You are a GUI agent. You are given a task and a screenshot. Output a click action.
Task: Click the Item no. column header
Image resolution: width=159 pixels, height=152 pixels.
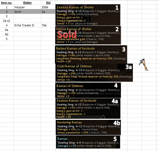click(x=6, y=3)
